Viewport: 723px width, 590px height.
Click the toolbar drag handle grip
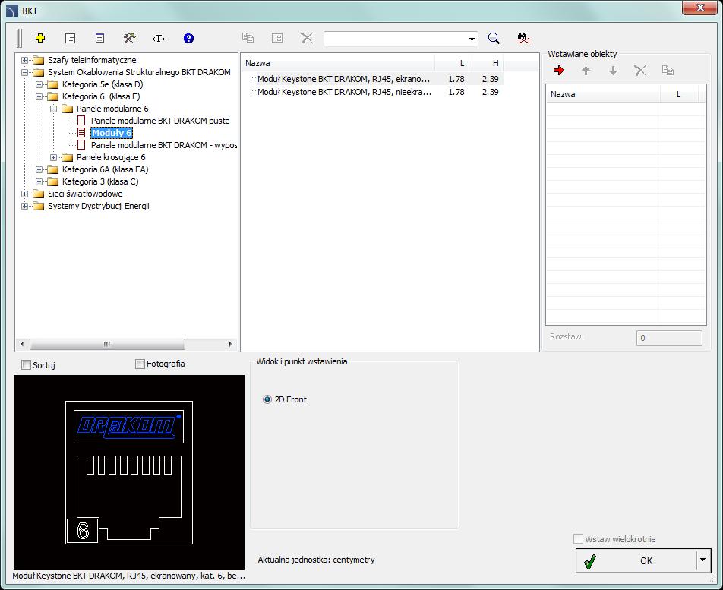coord(20,38)
